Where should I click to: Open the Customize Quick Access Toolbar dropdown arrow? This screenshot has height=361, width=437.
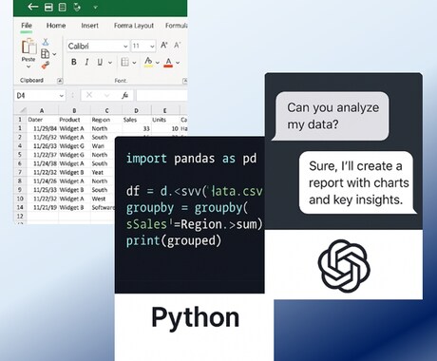95,7
